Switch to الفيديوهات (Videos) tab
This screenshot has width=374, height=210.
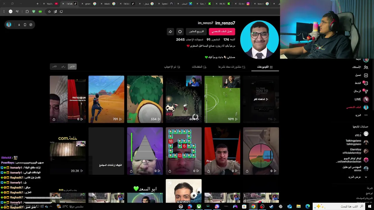[x=265, y=67]
